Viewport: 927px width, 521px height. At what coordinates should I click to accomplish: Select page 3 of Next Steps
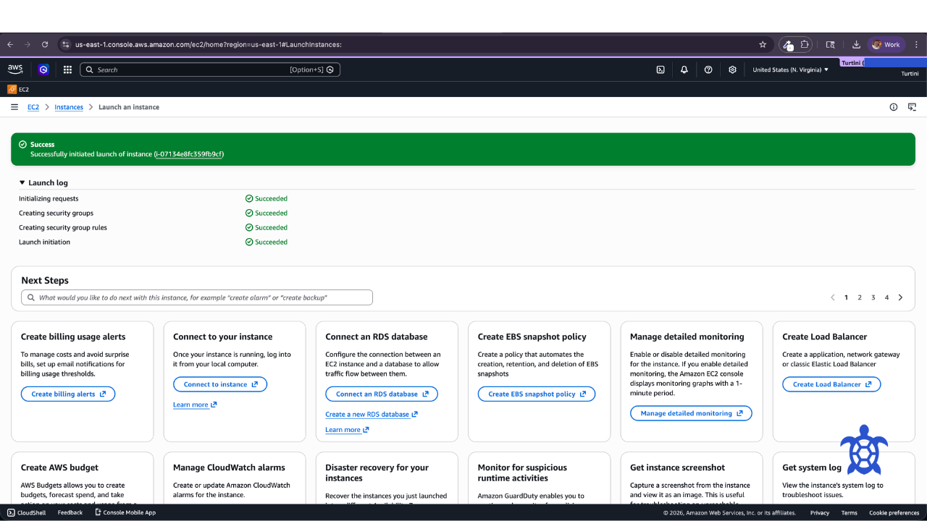873,297
